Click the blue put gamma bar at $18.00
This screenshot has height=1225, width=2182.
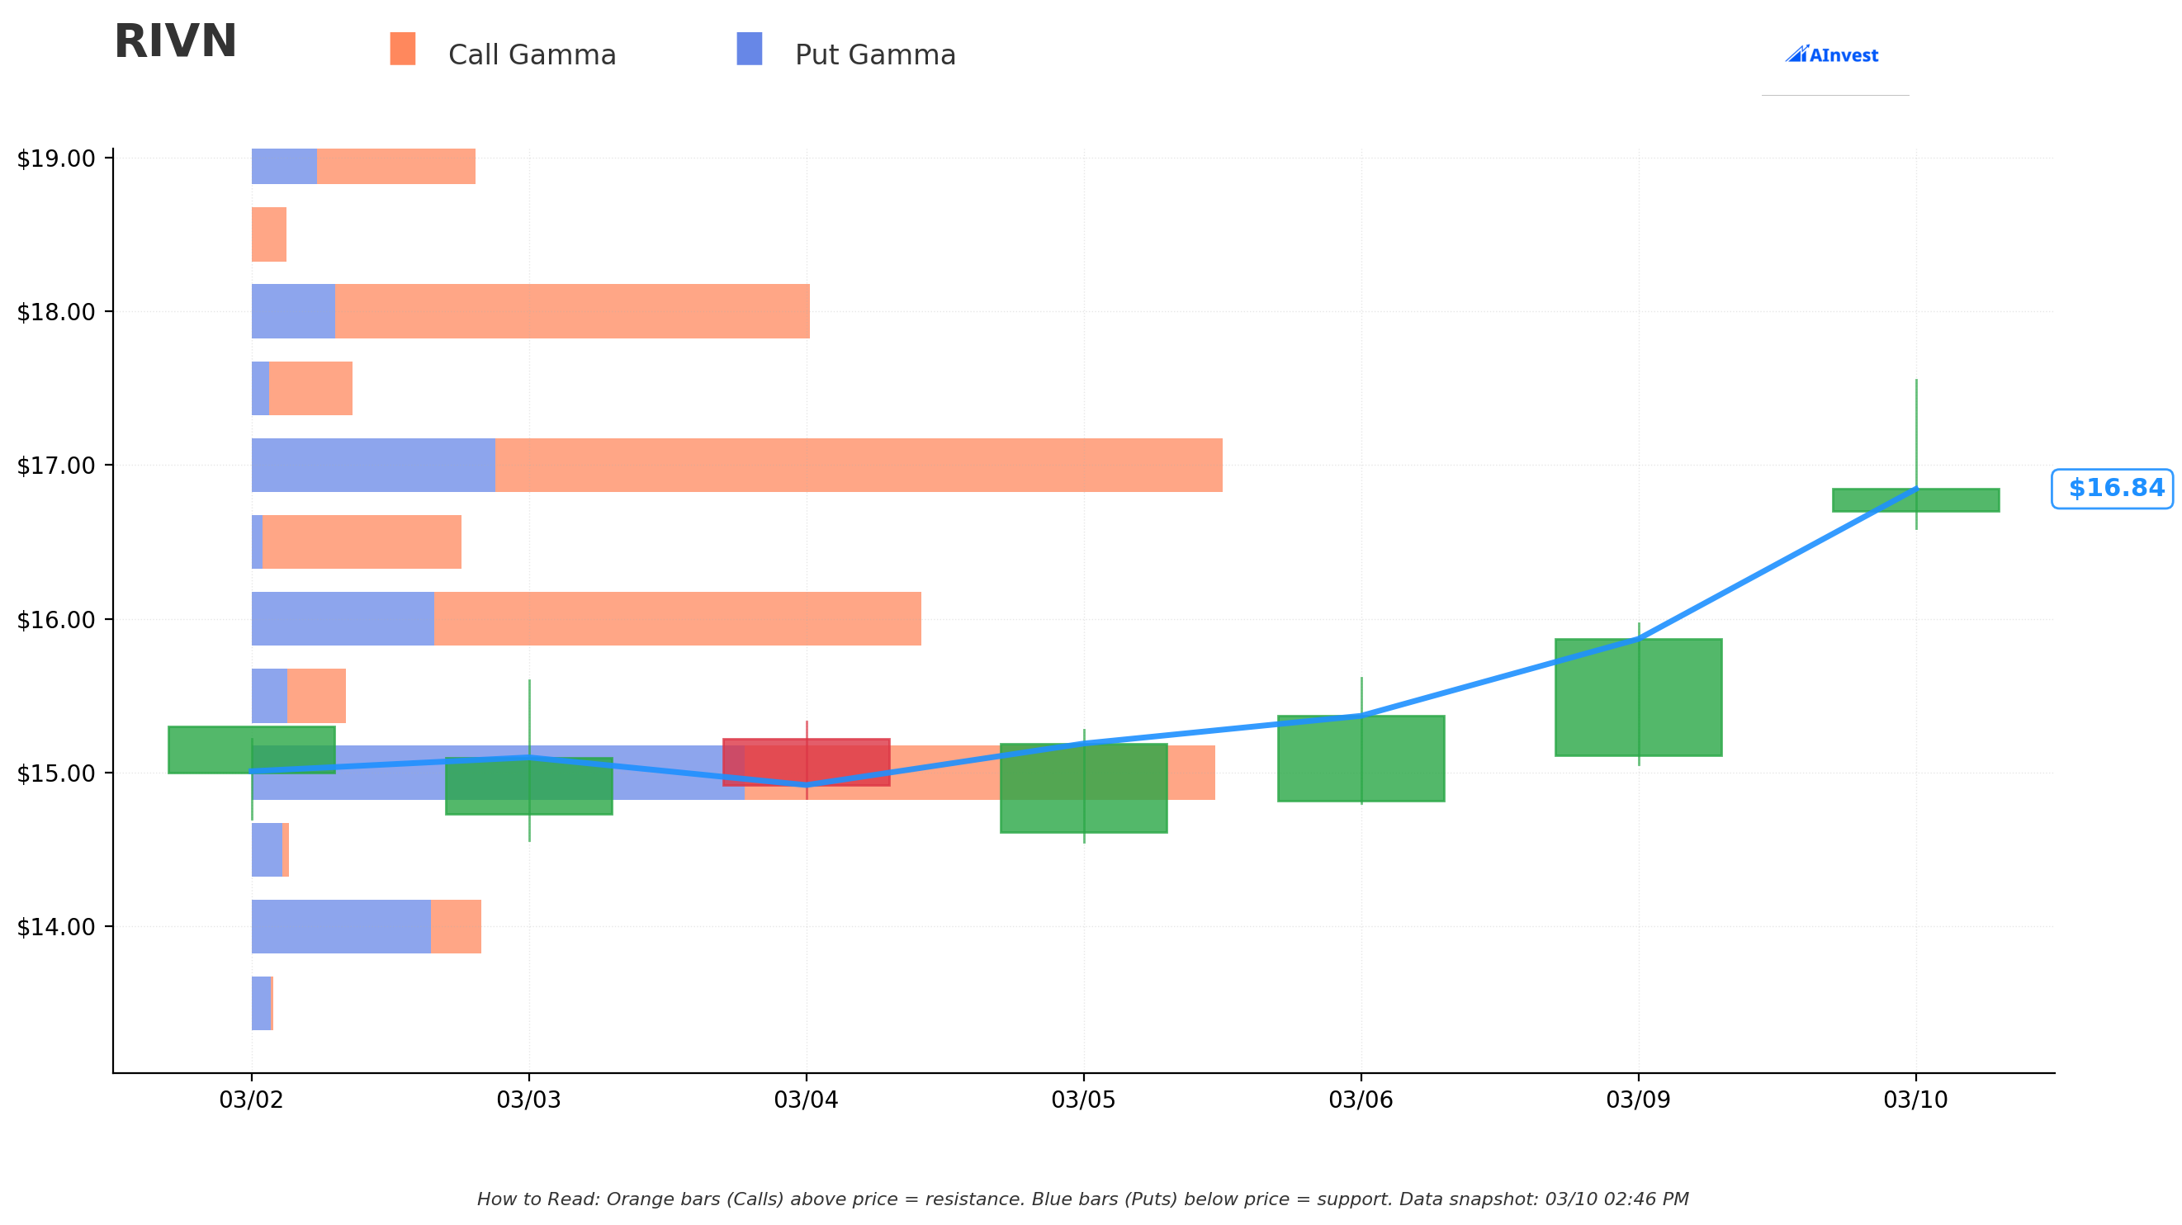(293, 311)
